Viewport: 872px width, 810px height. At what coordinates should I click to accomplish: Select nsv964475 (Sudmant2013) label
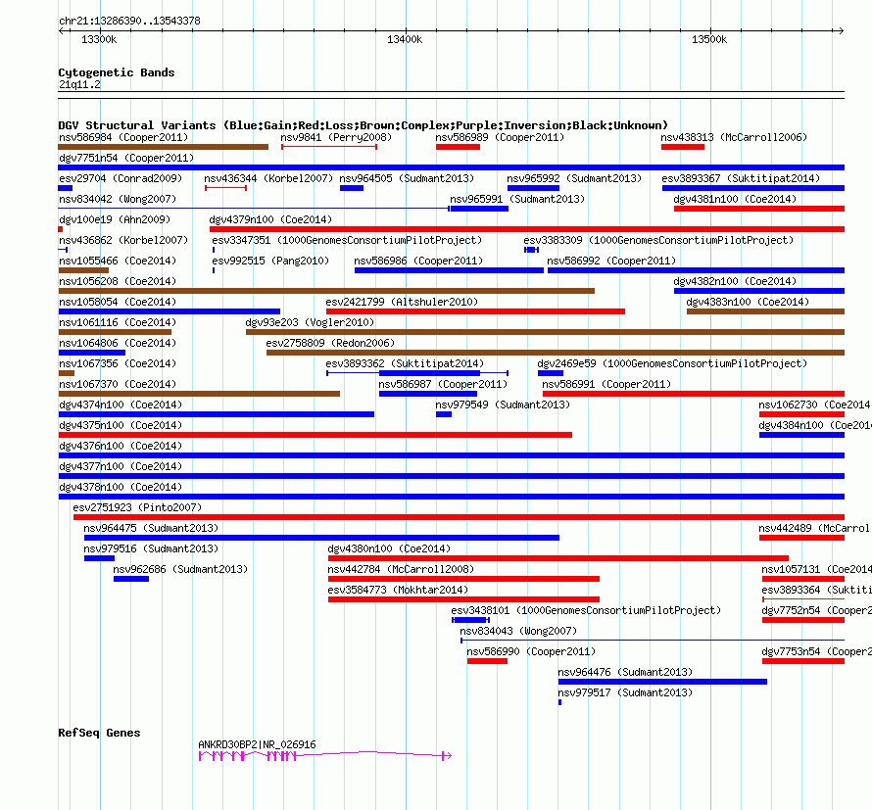point(151,528)
